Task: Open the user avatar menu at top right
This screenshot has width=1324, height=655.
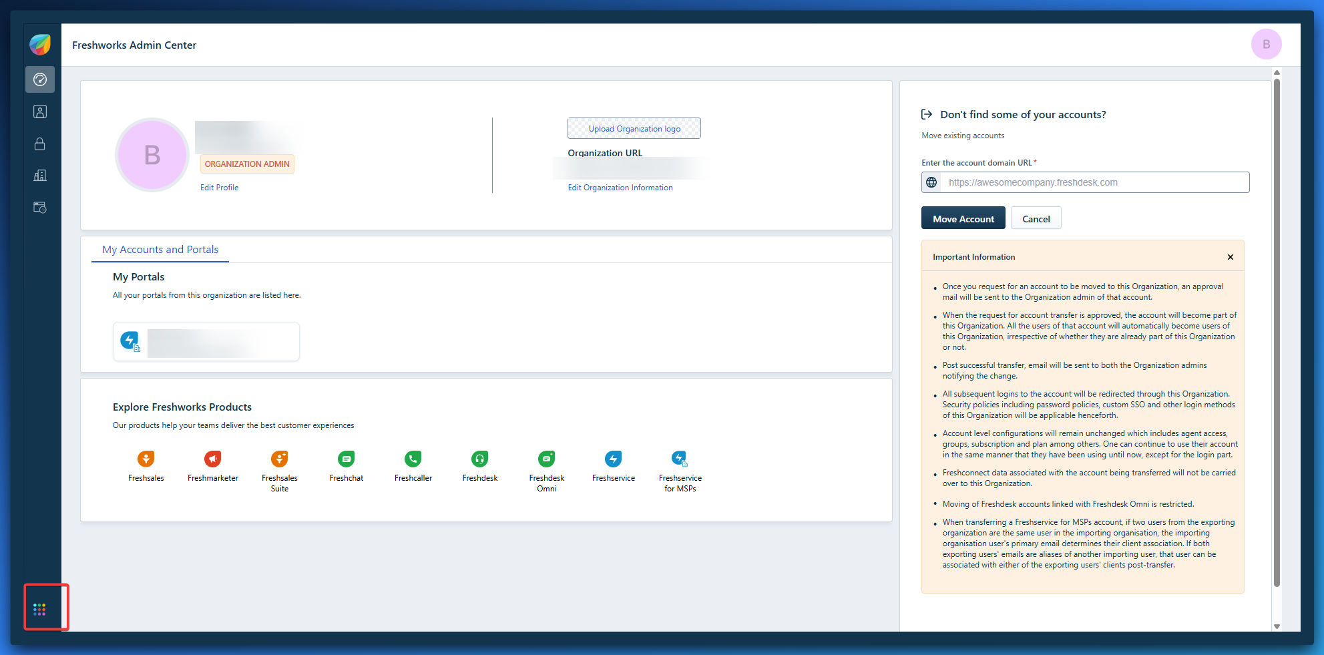Action: point(1266,45)
